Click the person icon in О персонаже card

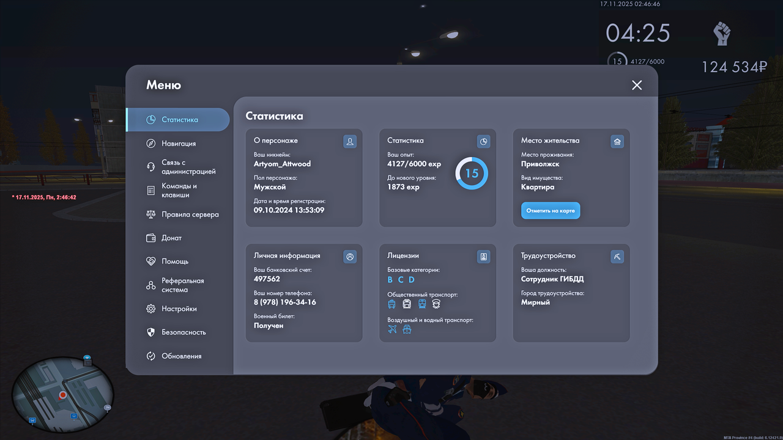point(350,142)
